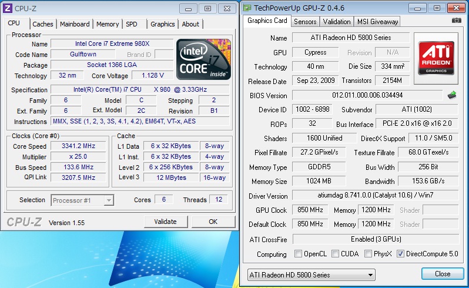Click the Intel Core i7 inside logo
The height and width of the screenshot is (288, 469).
(203, 59)
